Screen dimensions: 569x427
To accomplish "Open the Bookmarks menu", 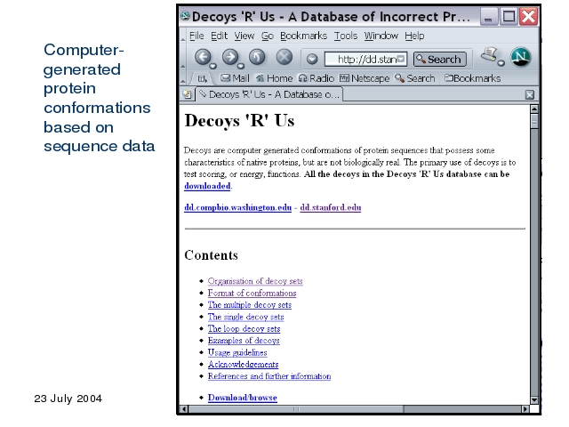I will (305, 36).
